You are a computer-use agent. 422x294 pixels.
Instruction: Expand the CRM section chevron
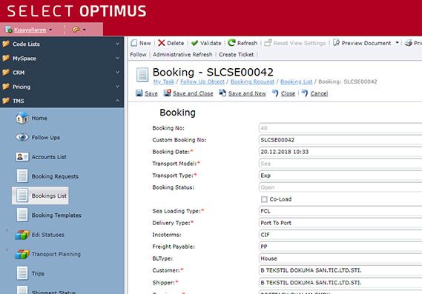point(118,73)
